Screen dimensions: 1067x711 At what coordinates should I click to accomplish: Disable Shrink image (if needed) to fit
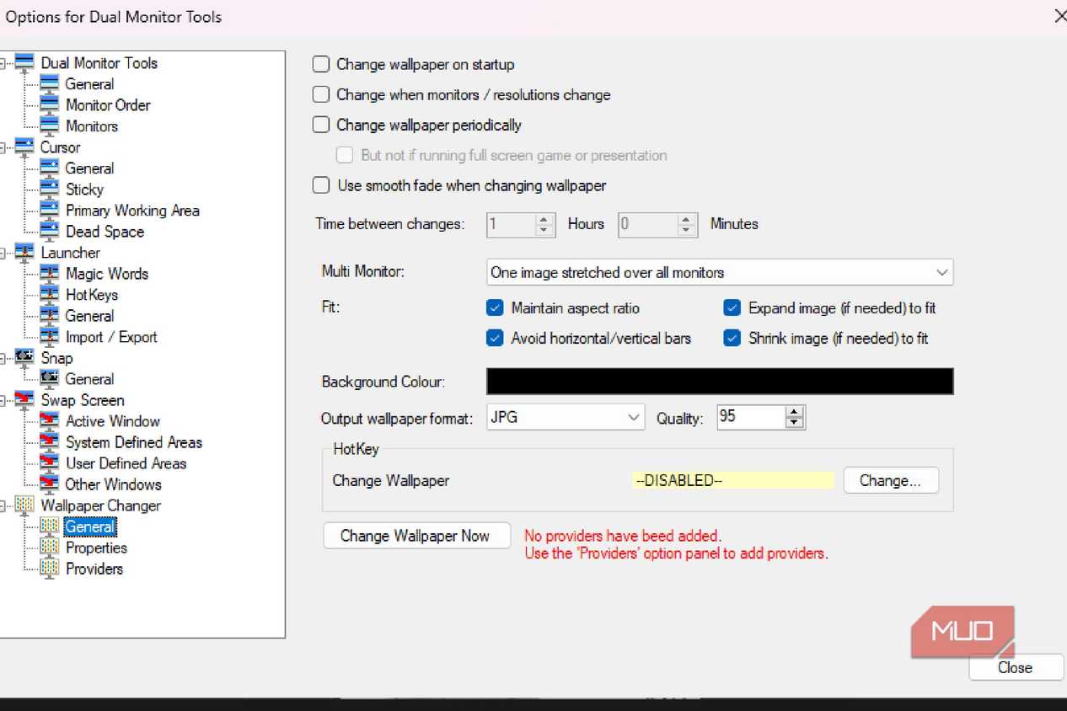pos(732,338)
